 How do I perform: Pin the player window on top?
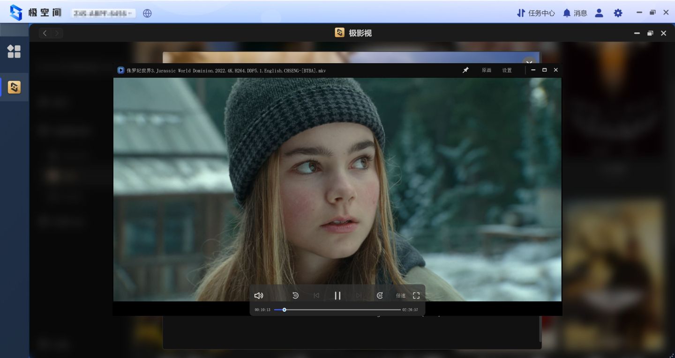pyautogui.click(x=465, y=70)
